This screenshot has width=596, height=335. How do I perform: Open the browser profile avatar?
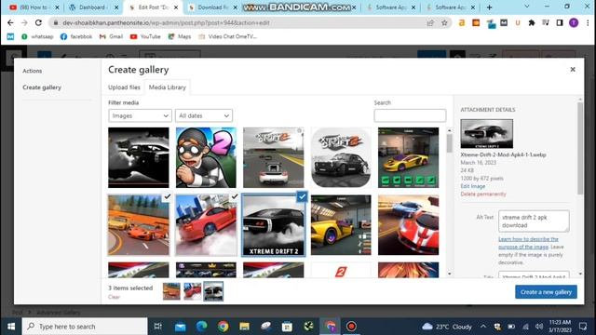coord(574,22)
